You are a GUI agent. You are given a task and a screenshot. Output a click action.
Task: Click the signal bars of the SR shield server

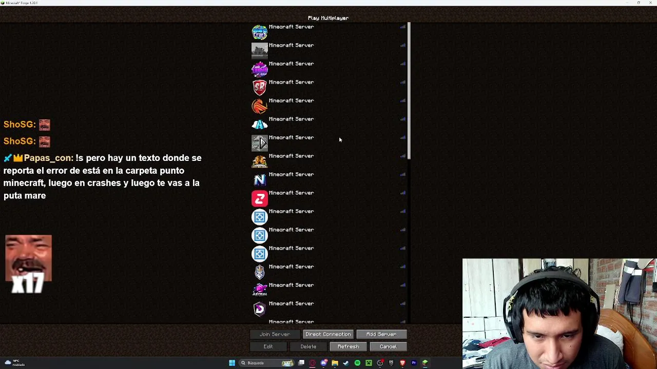tap(403, 82)
